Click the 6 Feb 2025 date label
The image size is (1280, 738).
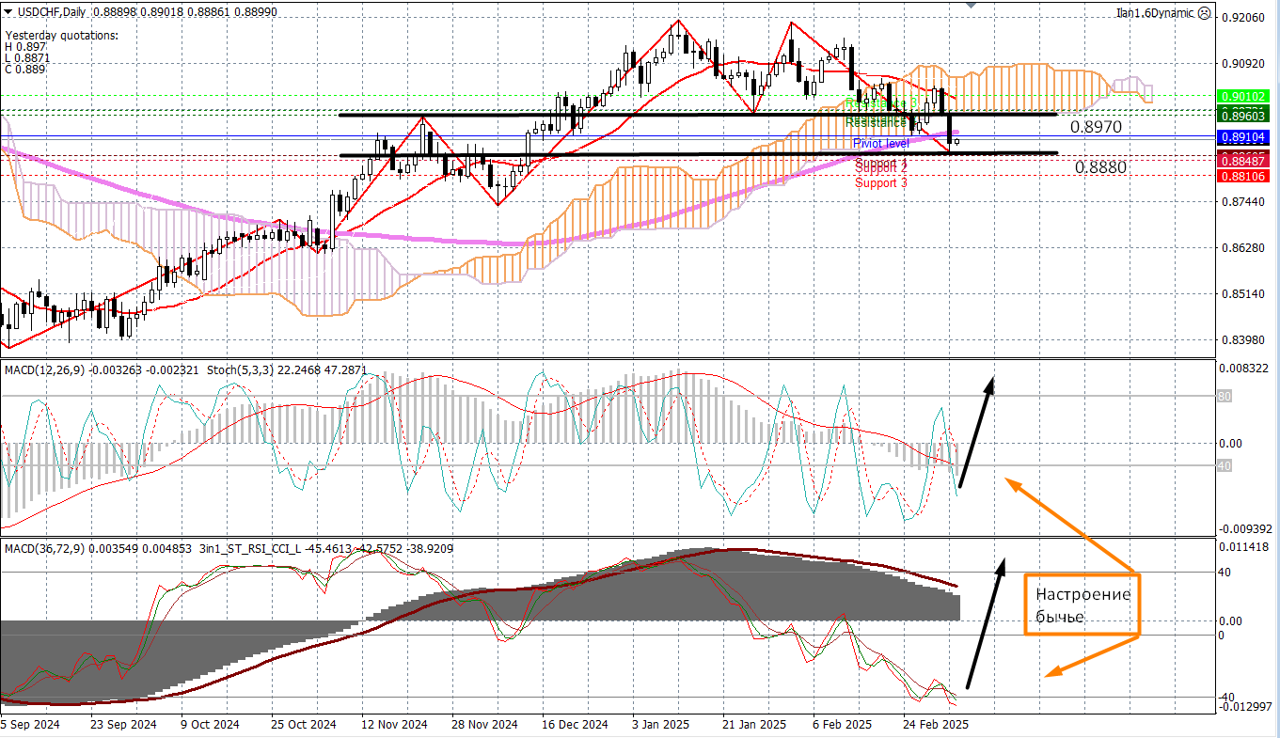tap(843, 725)
